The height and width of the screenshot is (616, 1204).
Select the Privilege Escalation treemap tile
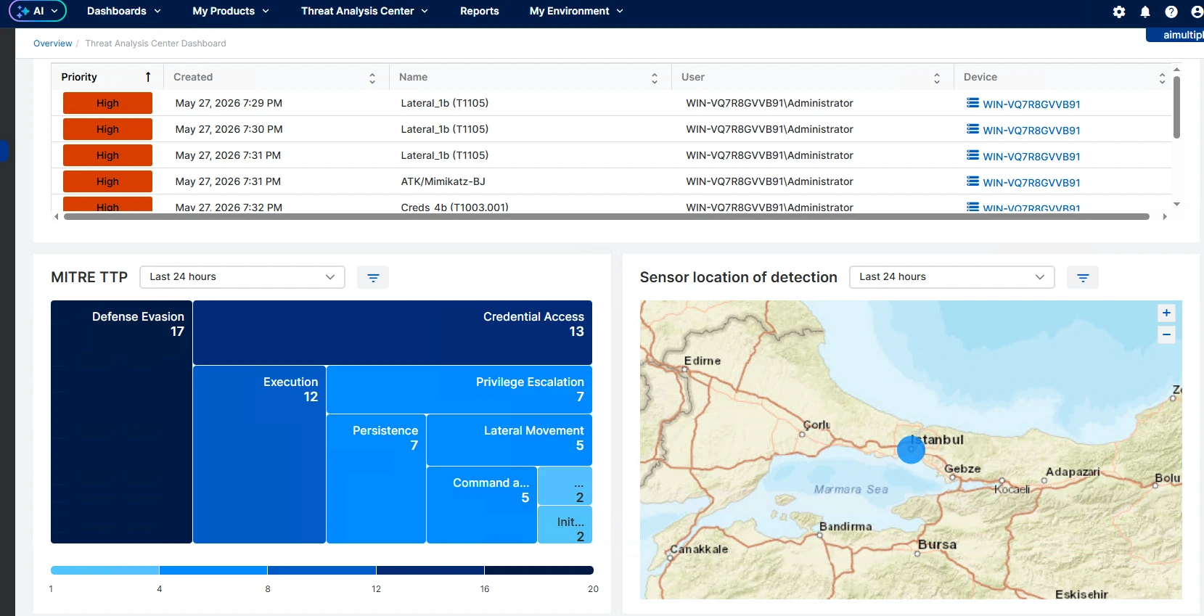[x=459, y=390]
